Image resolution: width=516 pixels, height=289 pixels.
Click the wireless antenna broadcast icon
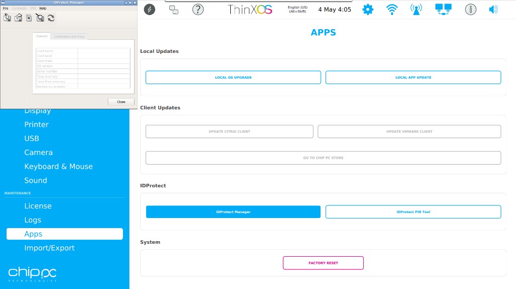click(x=416, y=10)
